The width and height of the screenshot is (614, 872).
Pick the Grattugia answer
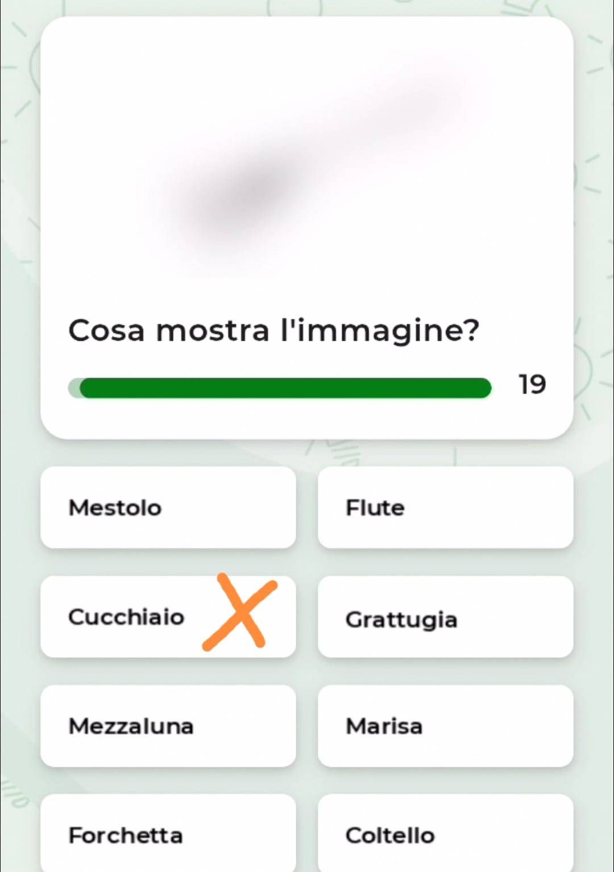coord(446,617)
